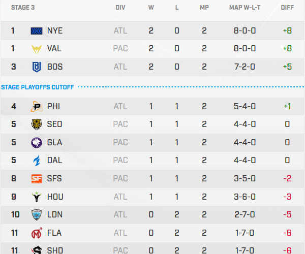
Task: Click the VAL winged team logo
Action: [x=37, y=49]
